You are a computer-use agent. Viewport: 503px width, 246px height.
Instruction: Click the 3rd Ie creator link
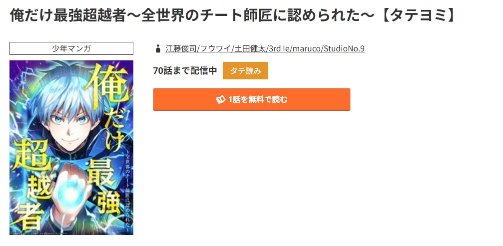pyautogui.click(x=279, y=49)
